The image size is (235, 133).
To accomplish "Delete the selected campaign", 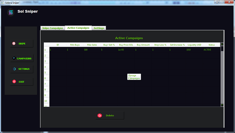I will tap(110, 115).
